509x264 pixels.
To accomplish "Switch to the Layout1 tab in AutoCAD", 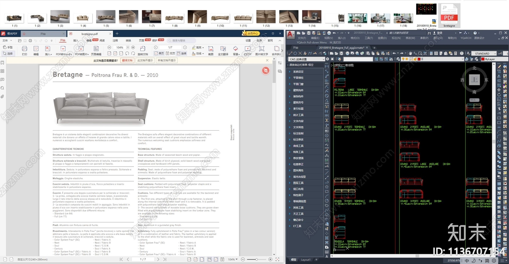I will (306, 260).
